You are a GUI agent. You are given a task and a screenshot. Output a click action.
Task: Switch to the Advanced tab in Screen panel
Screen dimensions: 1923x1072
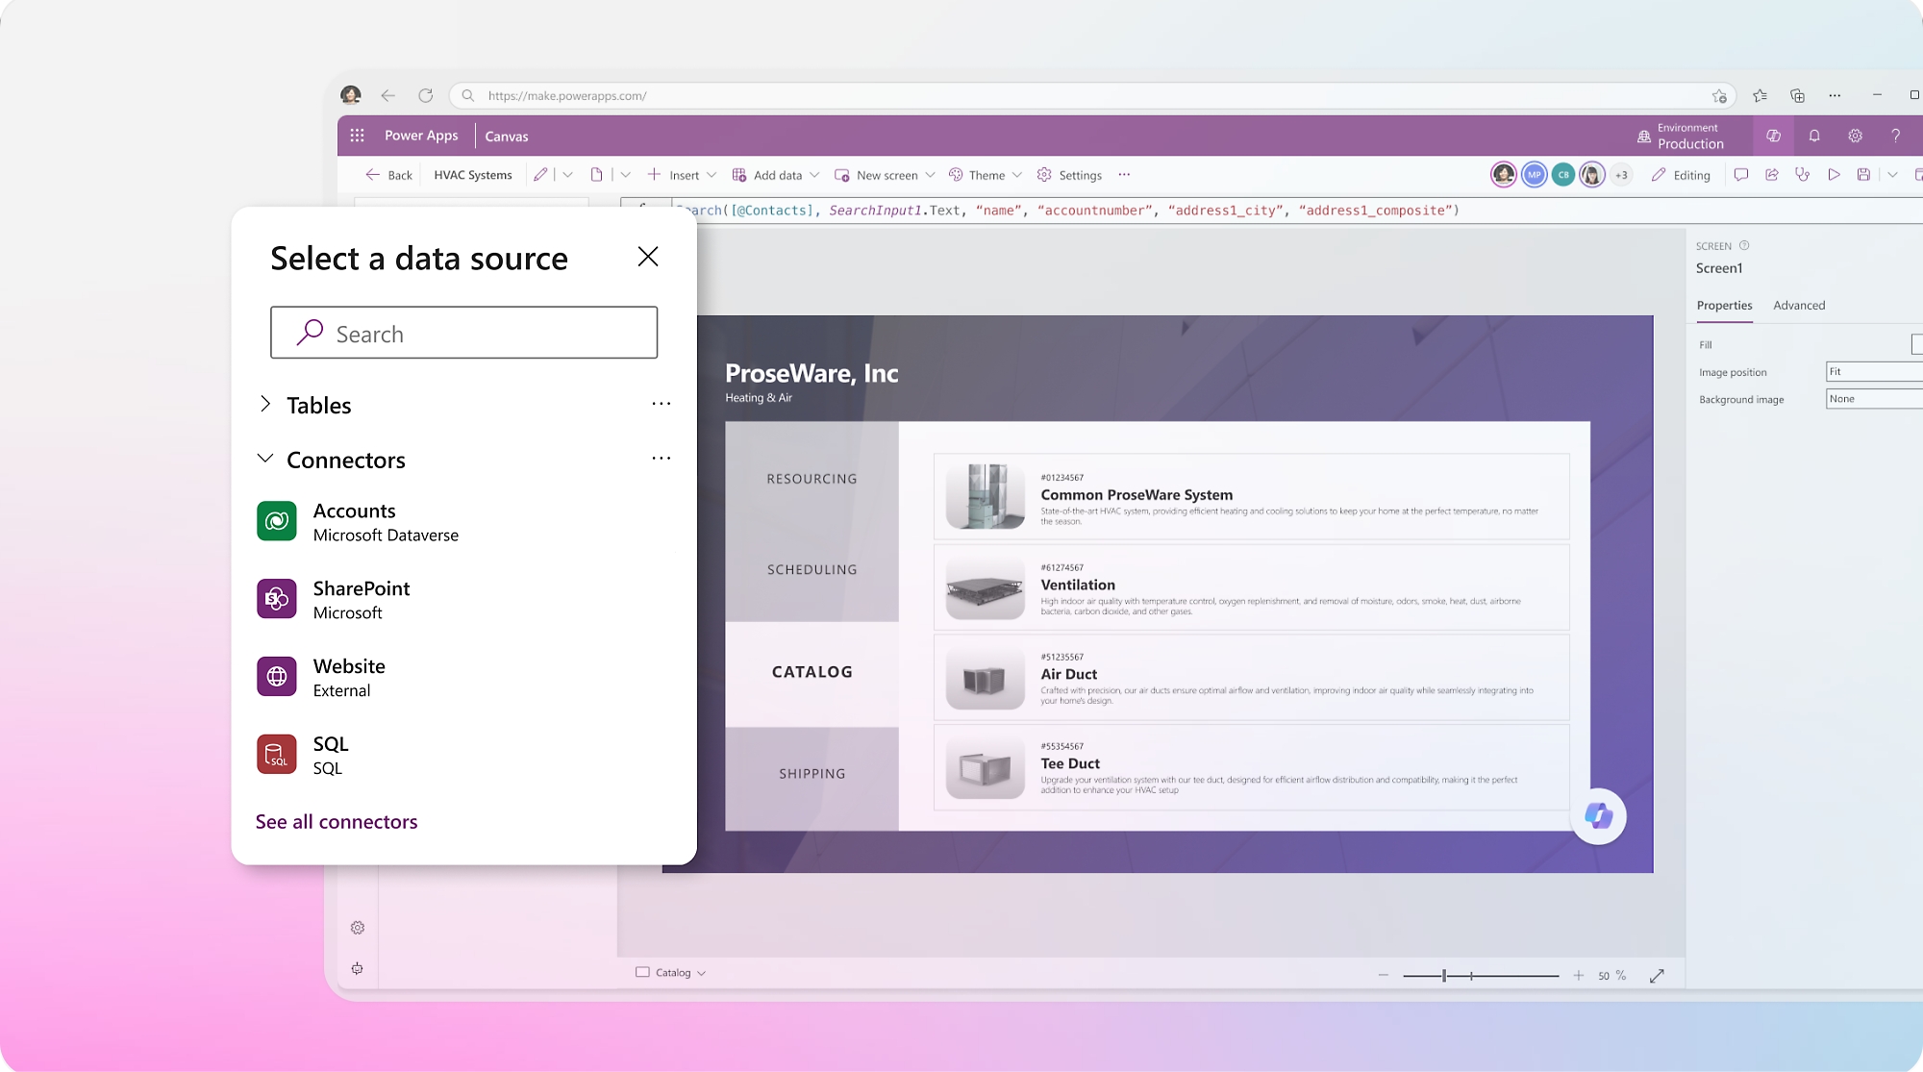pyautogui.click(x=1799, y=305)
